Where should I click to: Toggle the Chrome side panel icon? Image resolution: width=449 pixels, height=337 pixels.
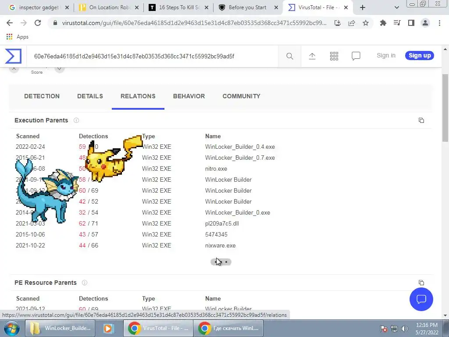click(x=411, y=23)
